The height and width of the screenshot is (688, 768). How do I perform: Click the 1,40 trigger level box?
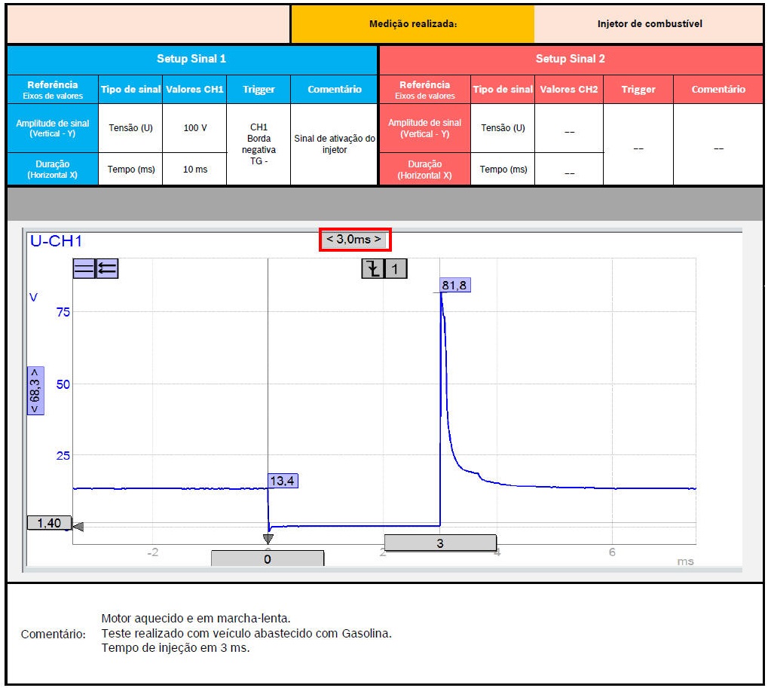pos(49,523)
